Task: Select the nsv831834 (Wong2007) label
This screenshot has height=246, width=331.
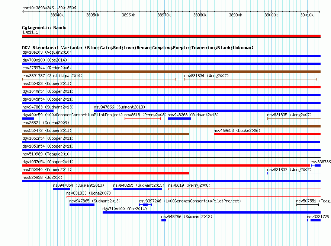Action: (x=206, y=76)
